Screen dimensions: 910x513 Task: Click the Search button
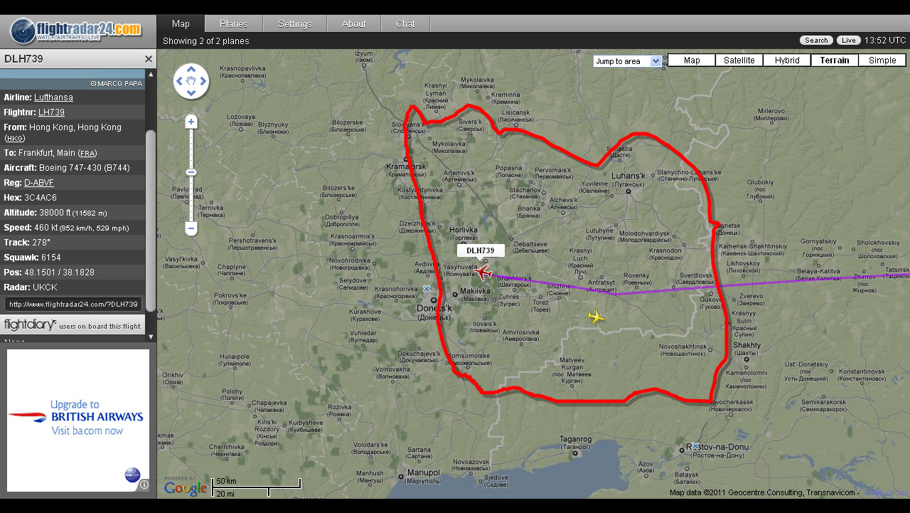point(815,41)
